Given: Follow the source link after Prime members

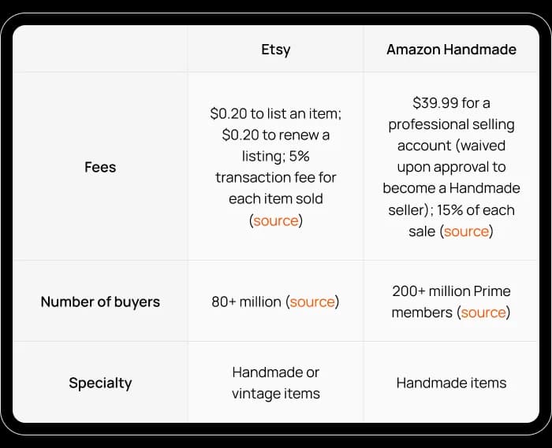Looking at the screenshot, I should [483, 313].
